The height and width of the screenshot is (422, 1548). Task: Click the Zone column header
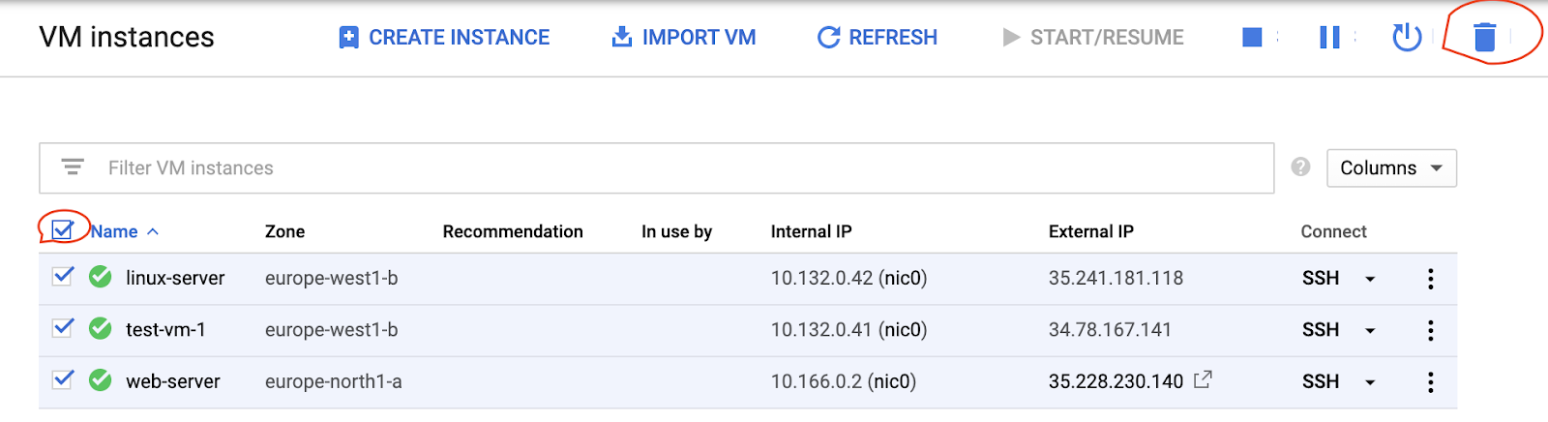click(x=284, y=232)
